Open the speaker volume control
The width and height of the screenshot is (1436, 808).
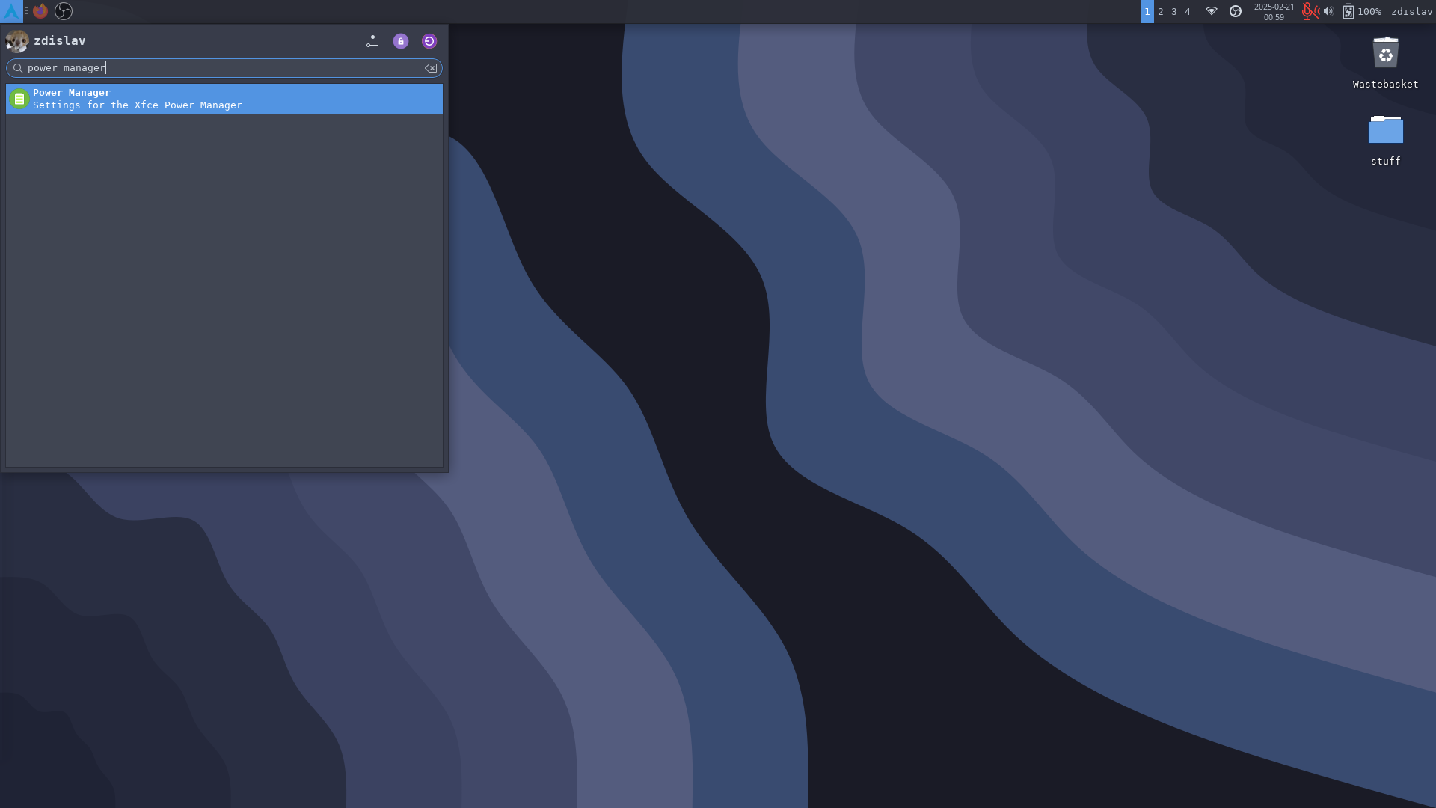pyautogui.click(x=1328, y=11)
